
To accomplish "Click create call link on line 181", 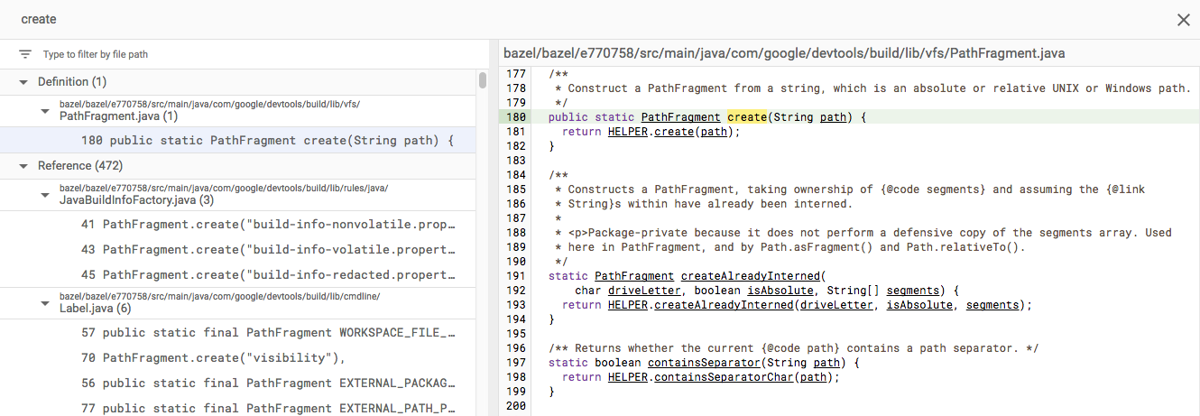I will 673,132.
